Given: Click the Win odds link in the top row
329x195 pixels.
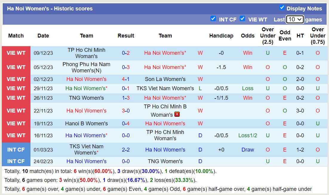Looking at the screenshot, I should pyautogui.click(x=247, y=53).
